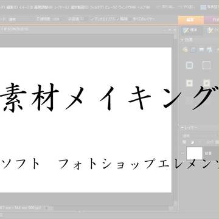Viewport: 219px width, 219px height.
Task: Collapse the レイヤー (Layers) panel
Action: coord(182,128)
